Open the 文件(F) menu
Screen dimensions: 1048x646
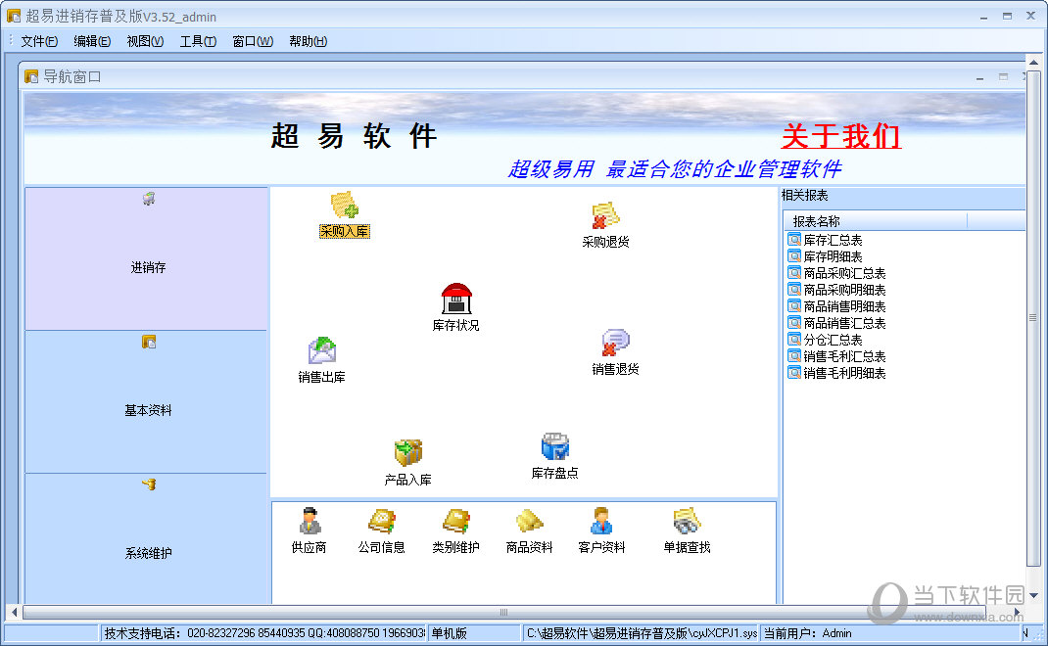[x=39, y=41]
